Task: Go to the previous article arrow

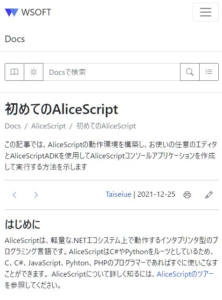Action: click(14, 195)
